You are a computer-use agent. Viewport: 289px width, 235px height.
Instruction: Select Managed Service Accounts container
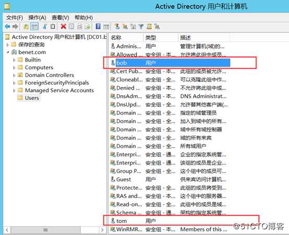tap(56, 91)
